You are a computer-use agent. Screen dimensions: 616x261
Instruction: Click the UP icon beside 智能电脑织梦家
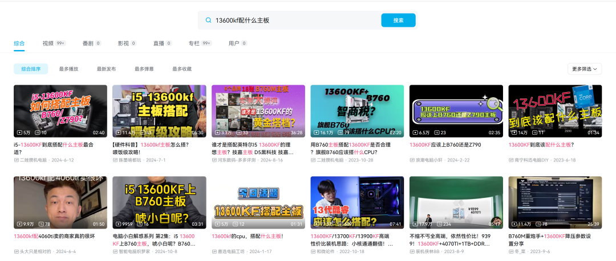(x=115, y=251)
